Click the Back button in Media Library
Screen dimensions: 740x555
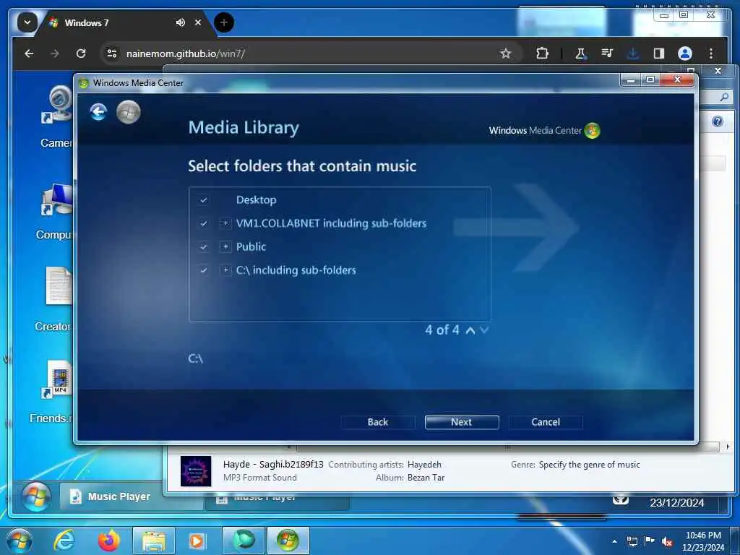(x=378, y=422)
